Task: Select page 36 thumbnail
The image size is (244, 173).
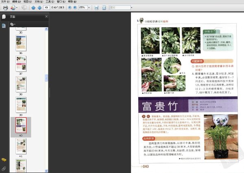Action: [21, 43]
